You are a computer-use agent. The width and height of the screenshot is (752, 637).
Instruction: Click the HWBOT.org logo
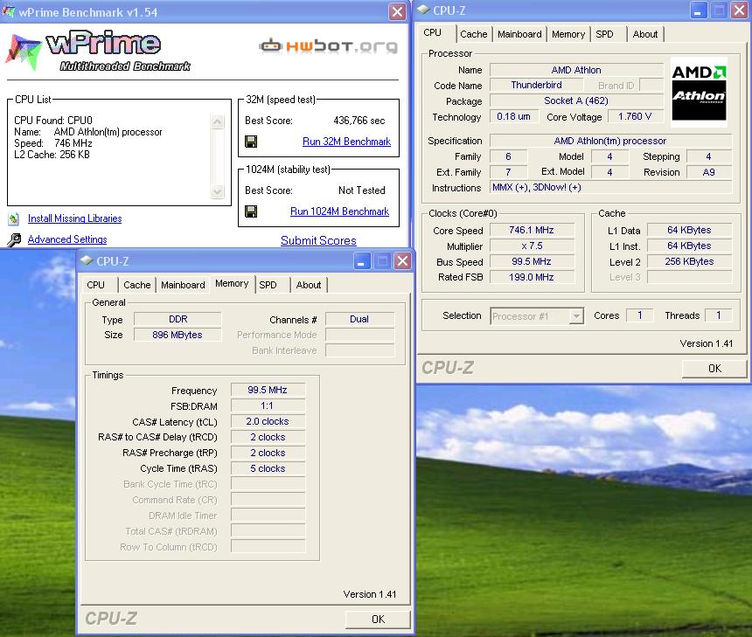329,46
